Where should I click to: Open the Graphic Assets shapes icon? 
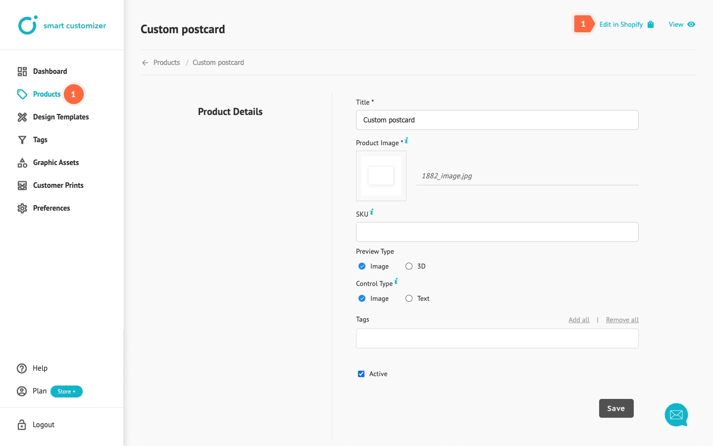click(22, 163)
